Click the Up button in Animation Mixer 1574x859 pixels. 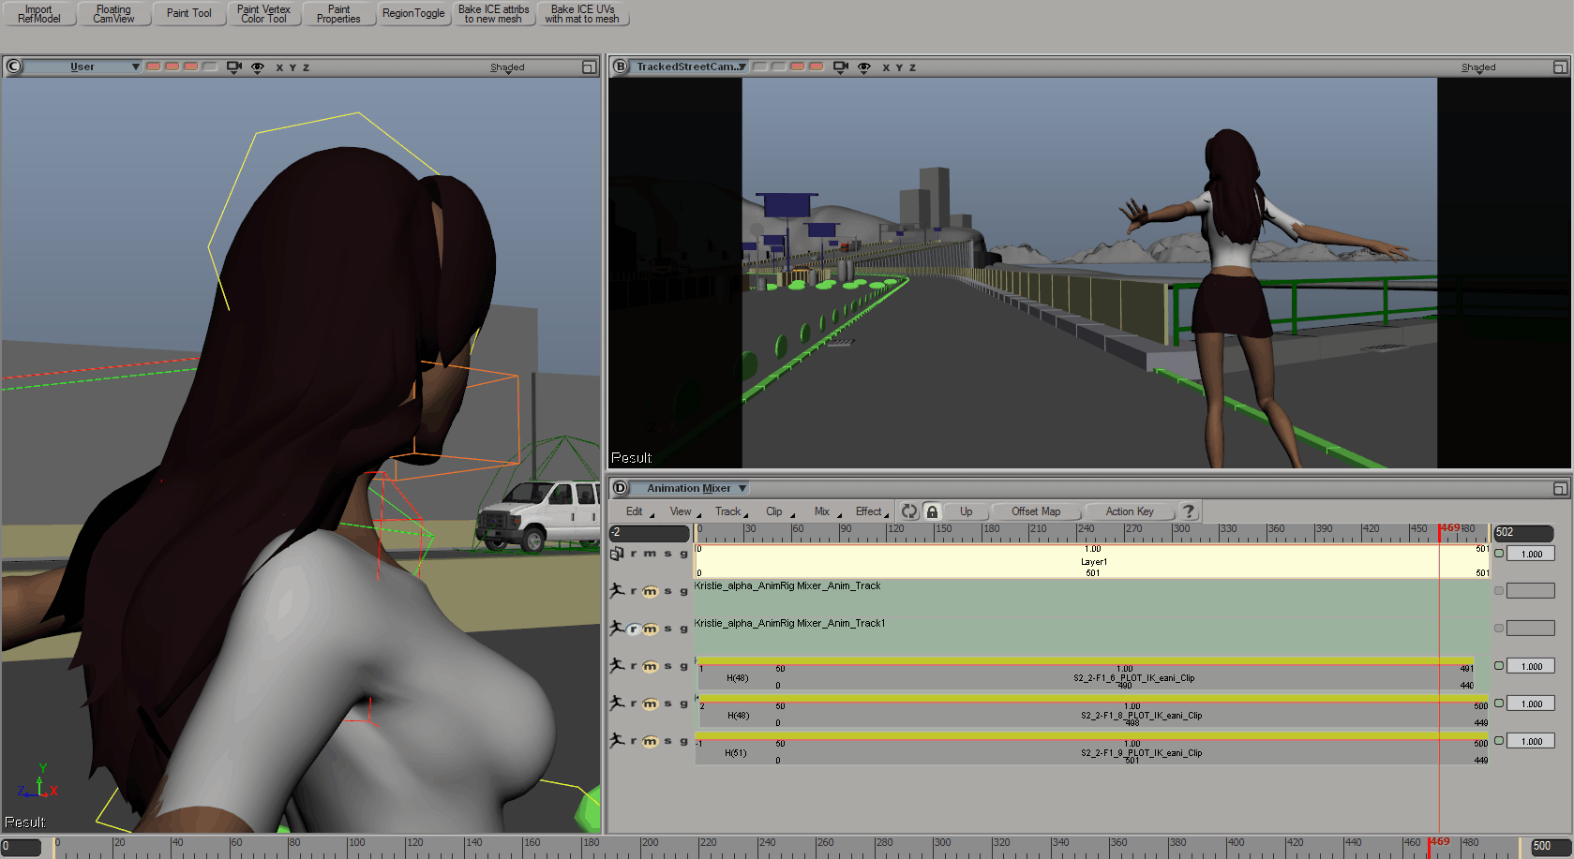(966, 511)
